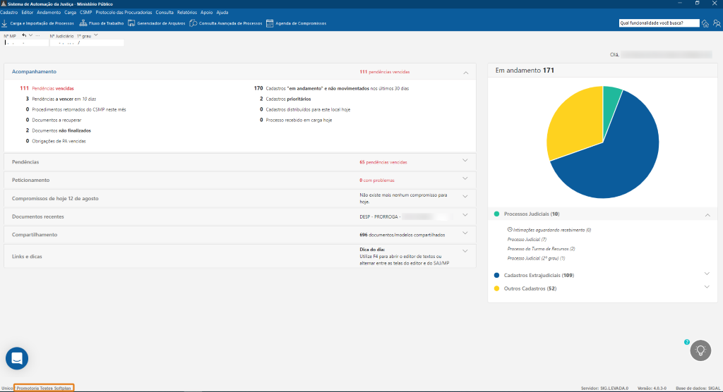Viewport: 723px width, 392px height.
Task: Open Carga e Importação de Processos
Action: pos(37,23)
